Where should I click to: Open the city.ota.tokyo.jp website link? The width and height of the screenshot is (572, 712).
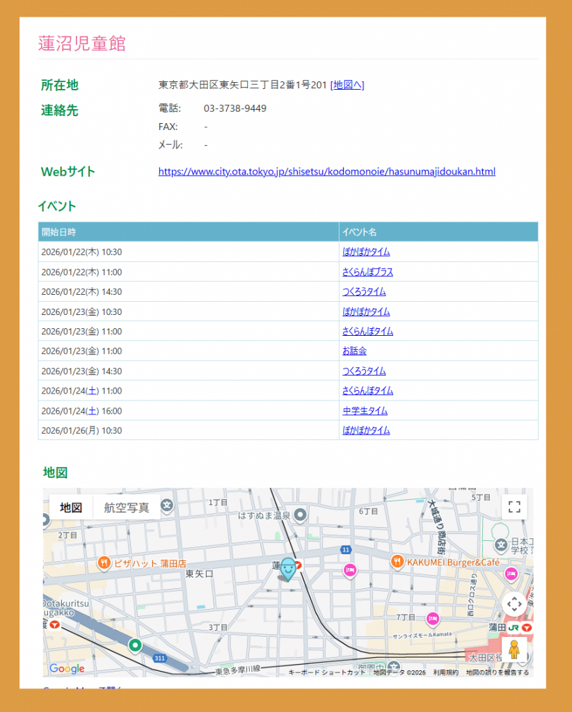(326, 171)
